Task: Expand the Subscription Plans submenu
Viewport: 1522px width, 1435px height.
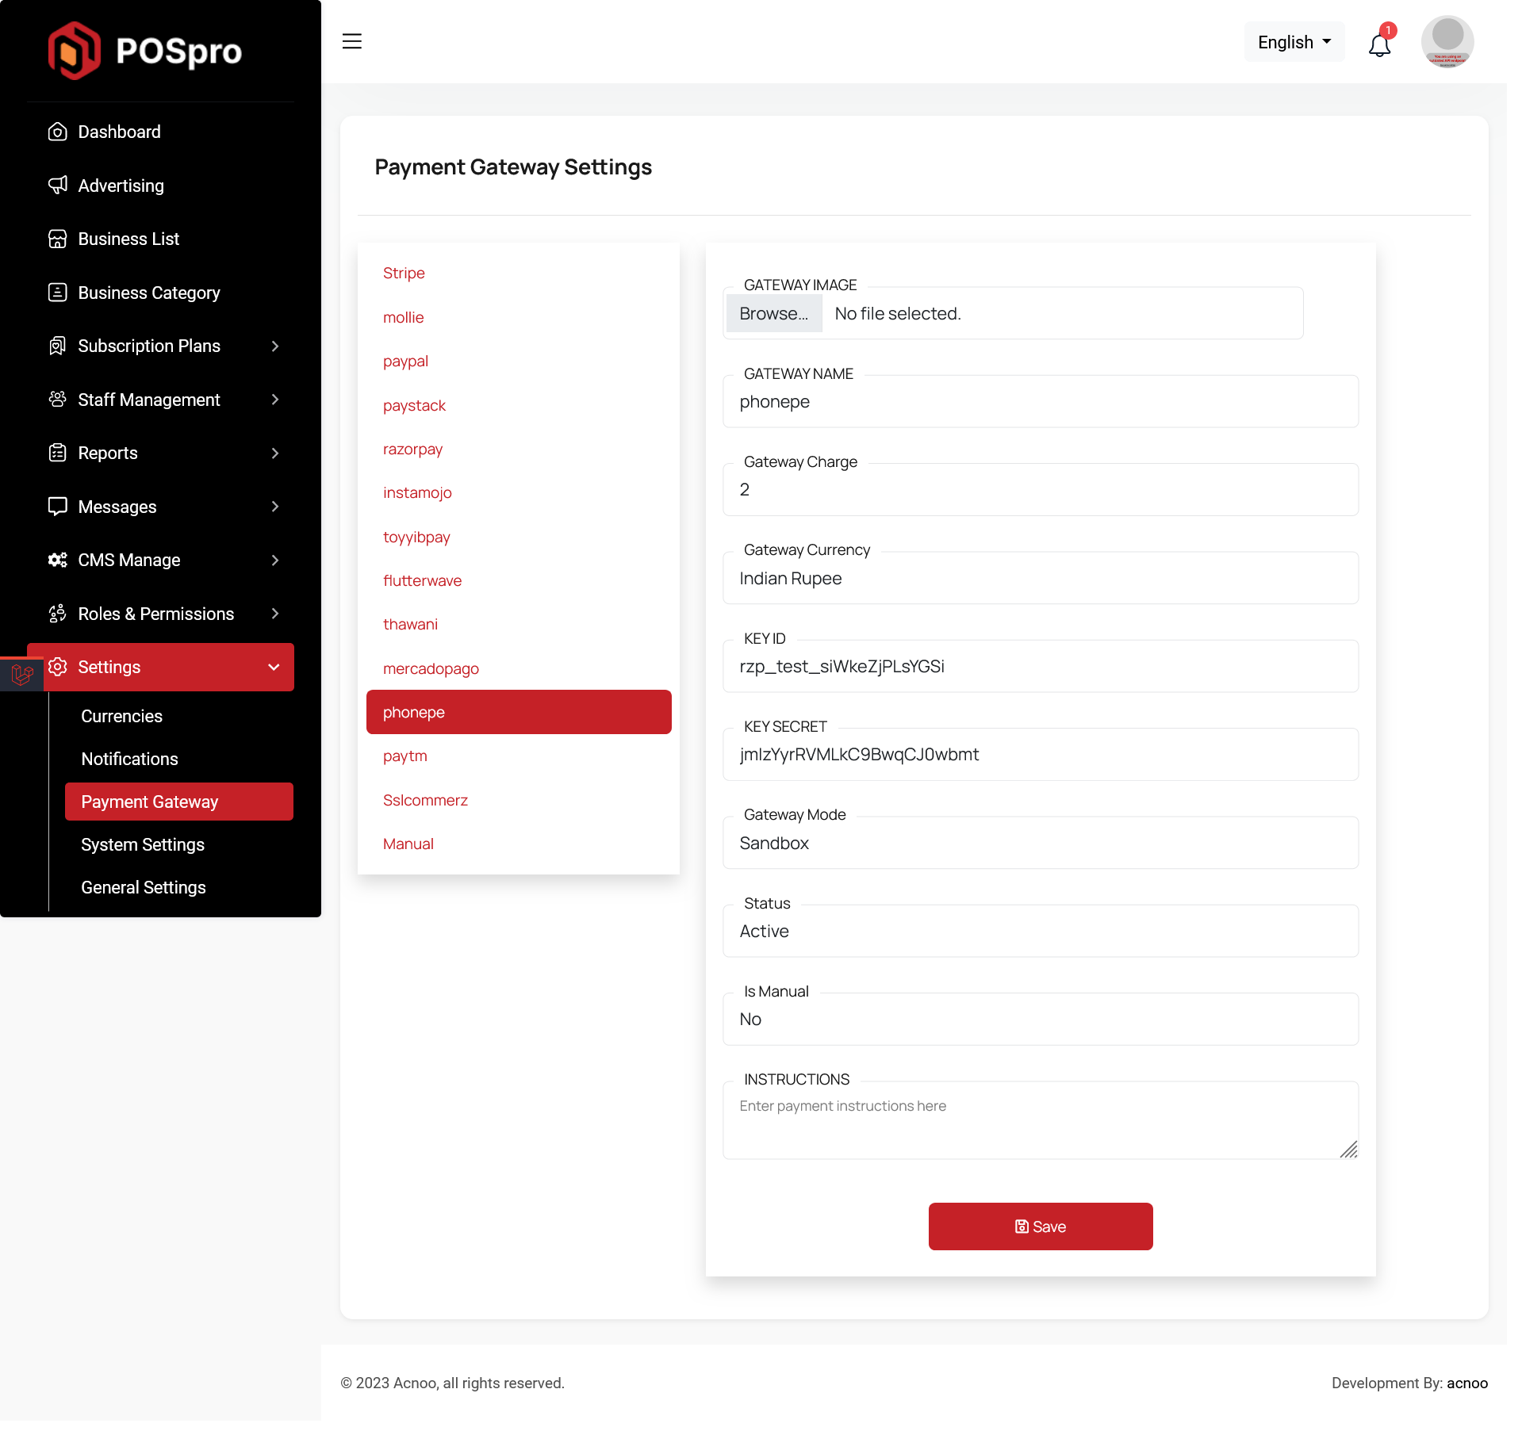Action: coord(274,346)
